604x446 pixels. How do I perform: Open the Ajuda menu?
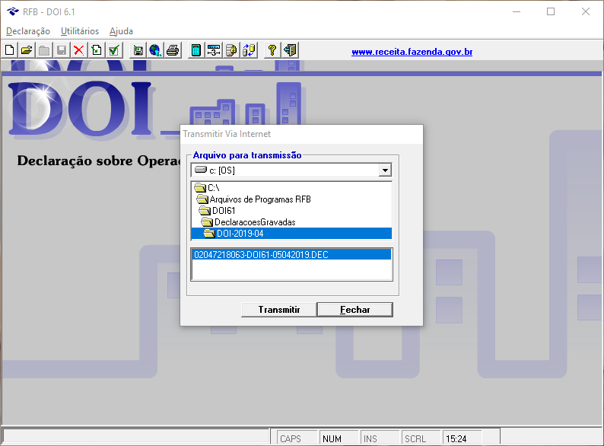point(122,31)
